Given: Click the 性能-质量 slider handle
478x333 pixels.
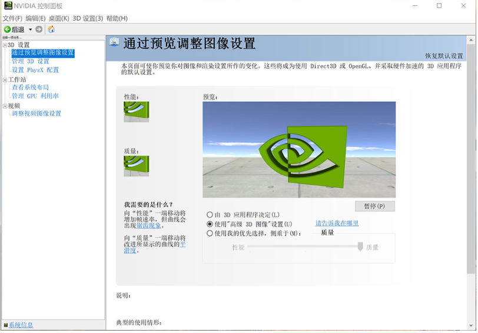Looking at the screenshot, I should [360, 247].
